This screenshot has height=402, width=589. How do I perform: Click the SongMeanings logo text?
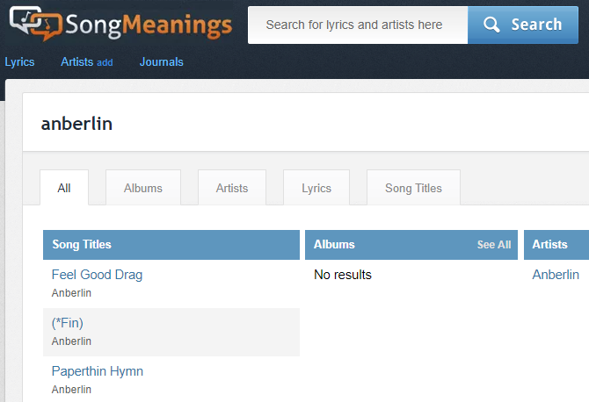click(x=149, y=25)
